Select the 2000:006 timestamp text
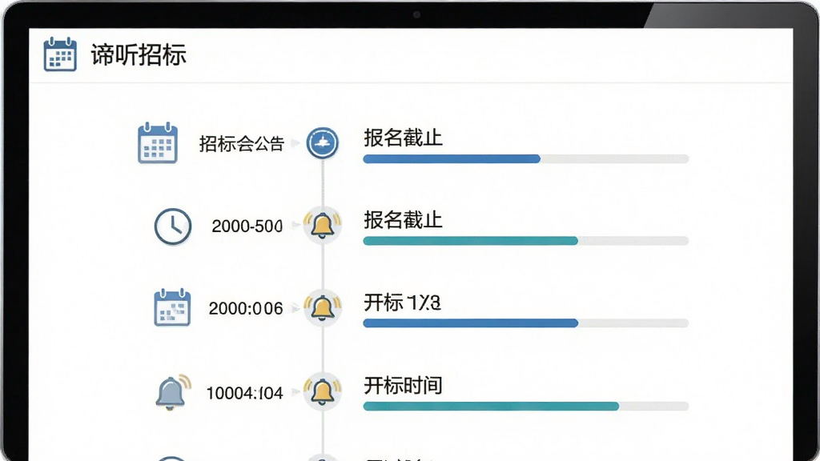The height and width of the screenshot is (461, 820). [x=246, y=308]
